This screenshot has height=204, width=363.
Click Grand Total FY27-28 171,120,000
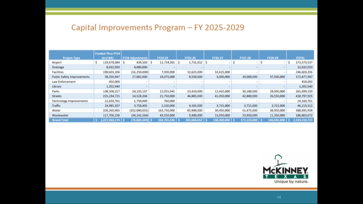[x=249, y=120]
